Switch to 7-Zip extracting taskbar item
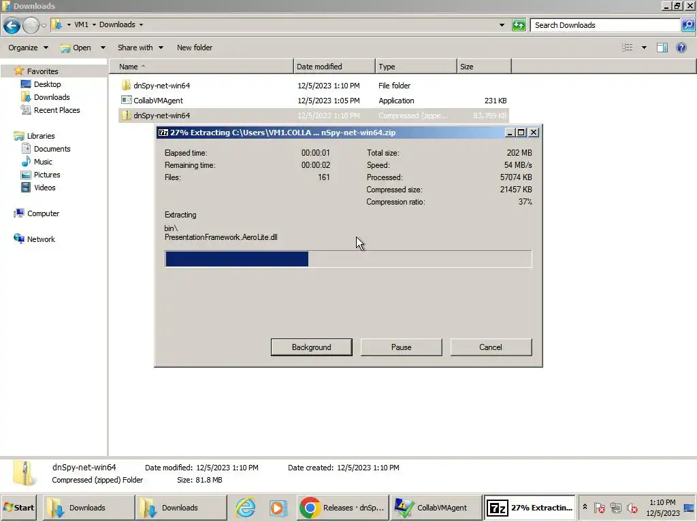This screenshot has width=697, height=522. point(530,507)
